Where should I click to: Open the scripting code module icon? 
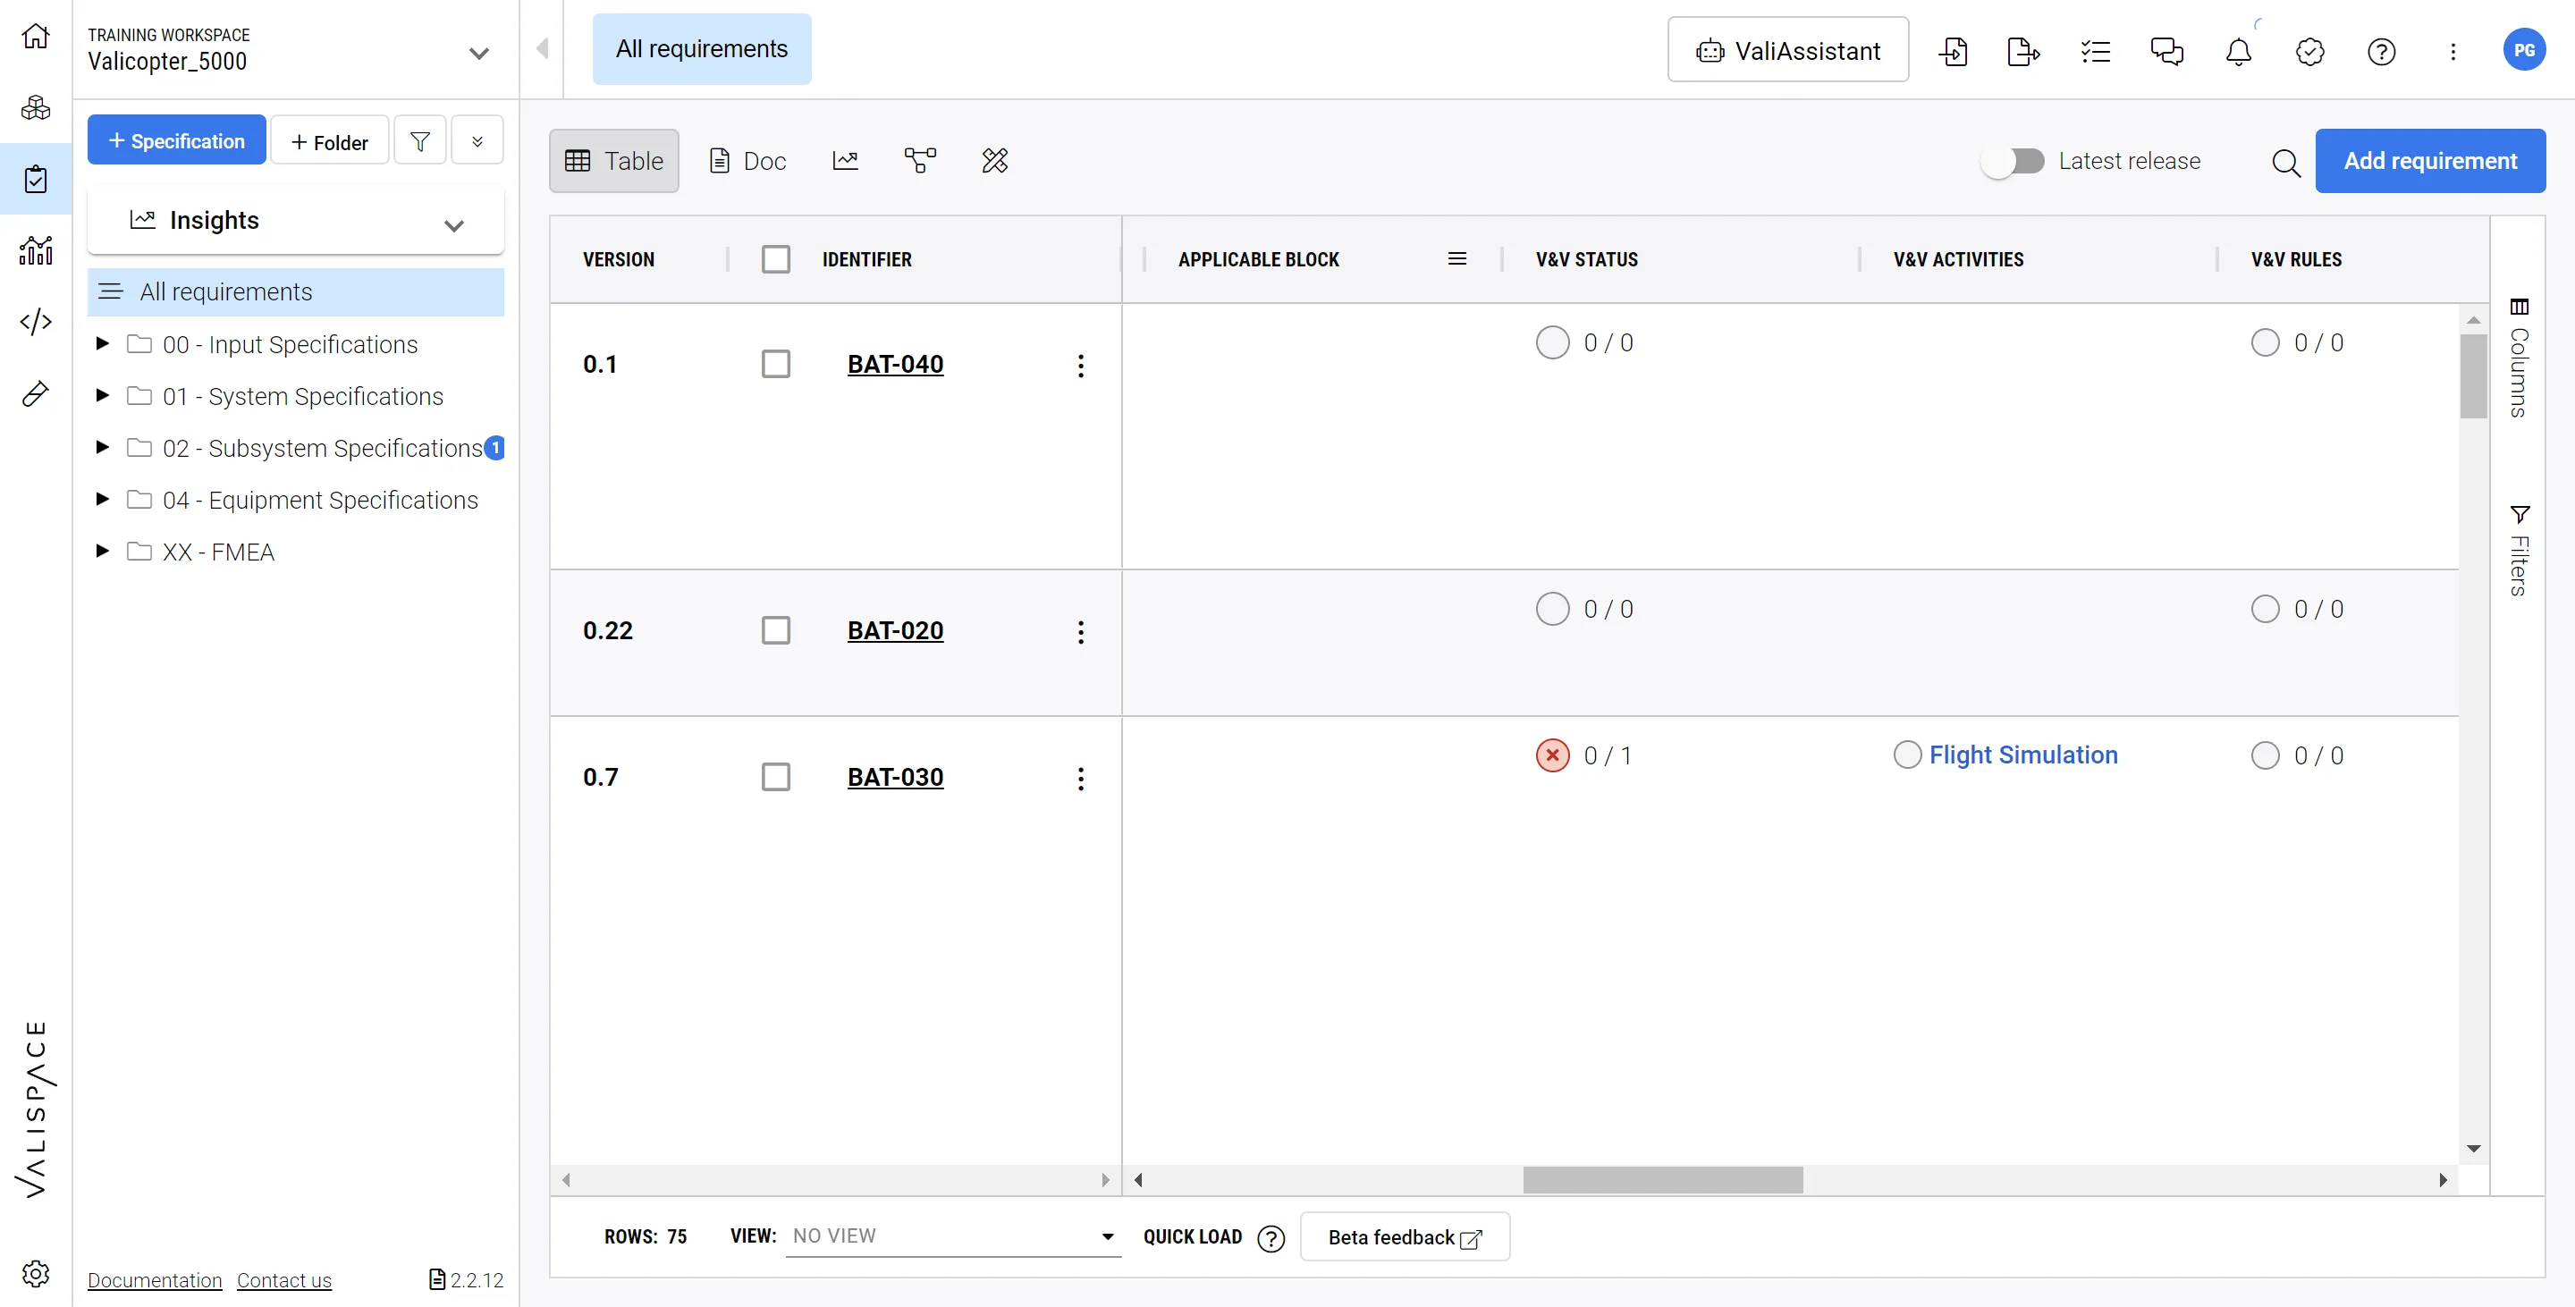[x=36, y=322]
